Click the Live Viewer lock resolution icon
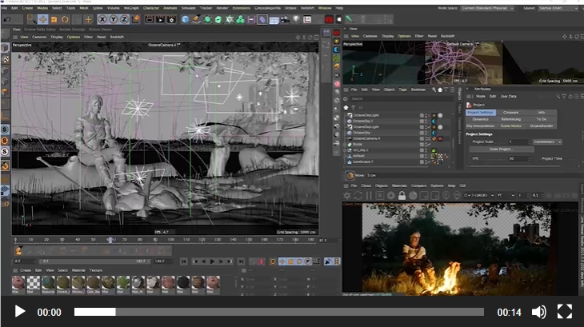The height and width of the screenshot is (327, 584). click(x=402, y=195)
